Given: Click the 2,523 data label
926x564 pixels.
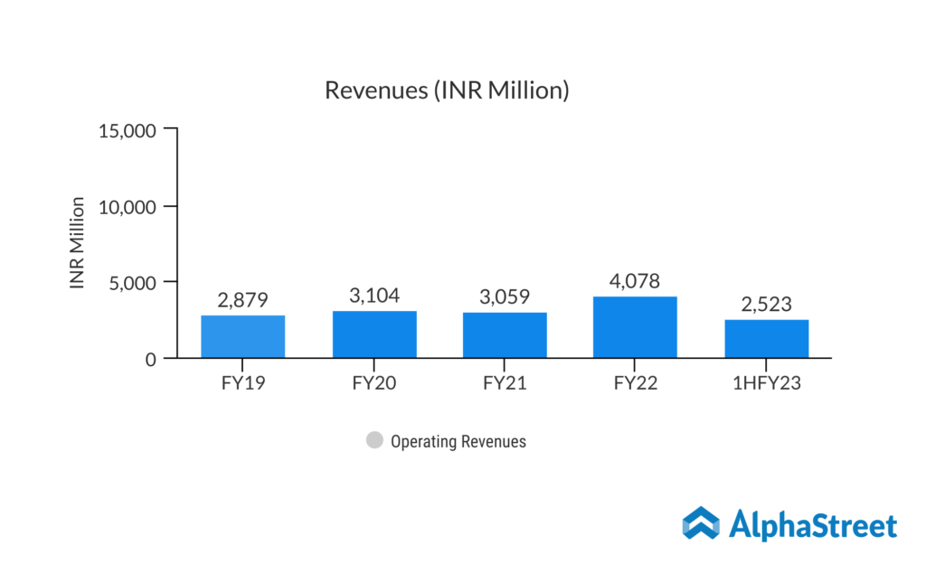Looking at the screenshot, I should click(766, 305).
